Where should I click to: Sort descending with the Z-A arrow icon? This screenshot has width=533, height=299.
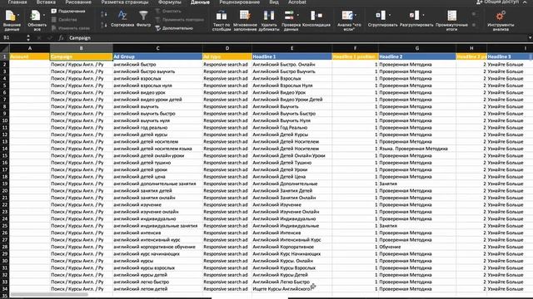[x=104, y=25]
